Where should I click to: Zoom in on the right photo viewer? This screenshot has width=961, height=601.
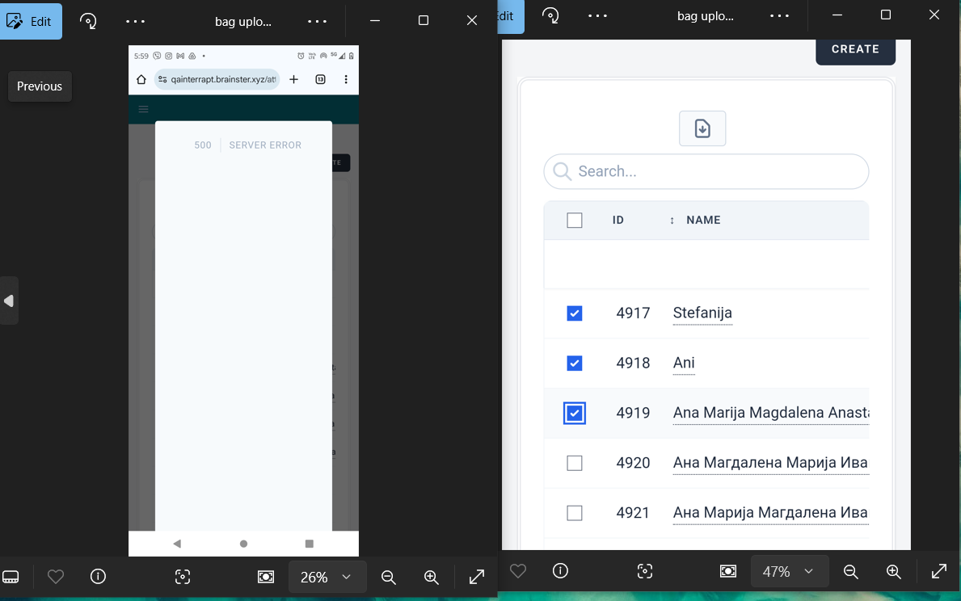pos(893,571)
